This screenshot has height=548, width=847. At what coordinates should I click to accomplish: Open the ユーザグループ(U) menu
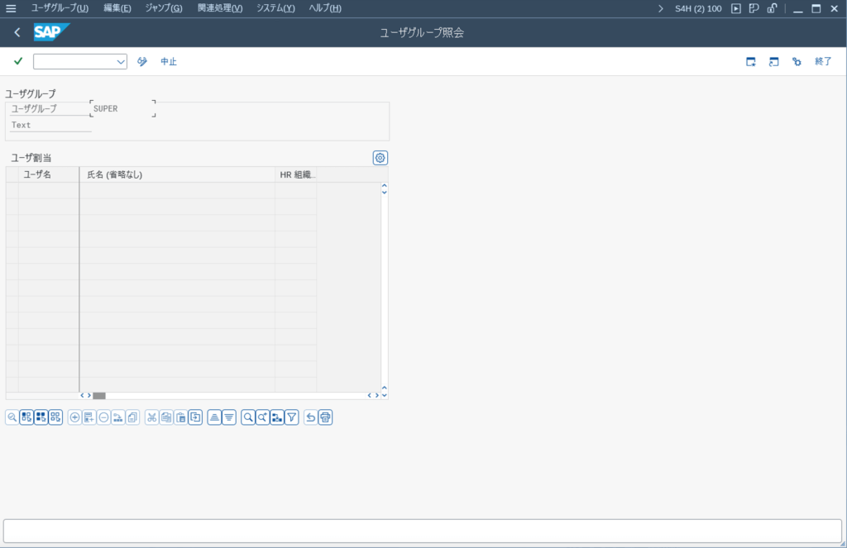coord(60,8)
